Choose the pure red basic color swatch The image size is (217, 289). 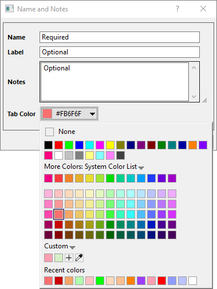click(x=58, y=145)
